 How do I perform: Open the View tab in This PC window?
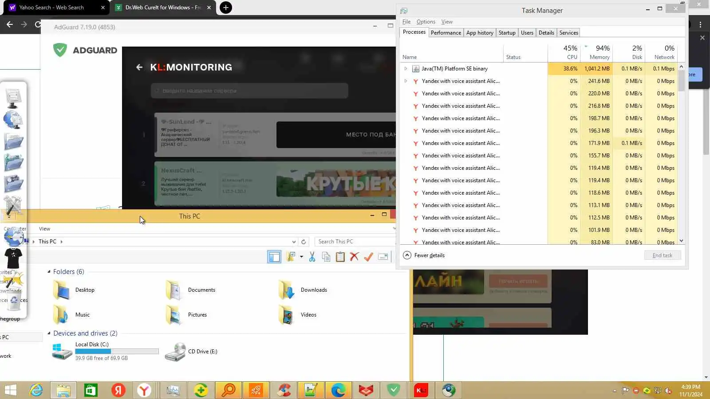44,229
